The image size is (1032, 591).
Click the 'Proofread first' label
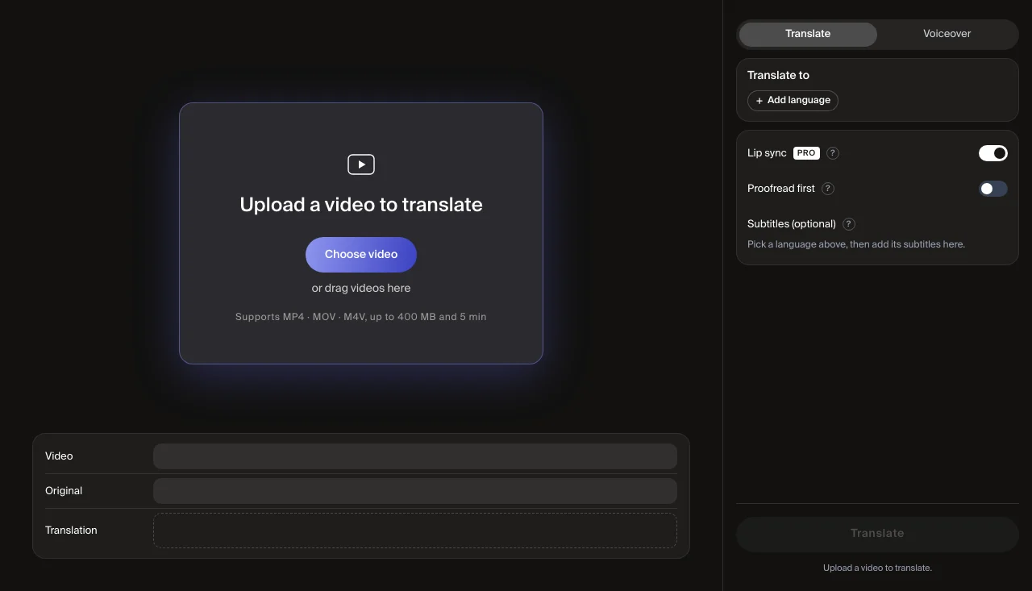(781, 189)
